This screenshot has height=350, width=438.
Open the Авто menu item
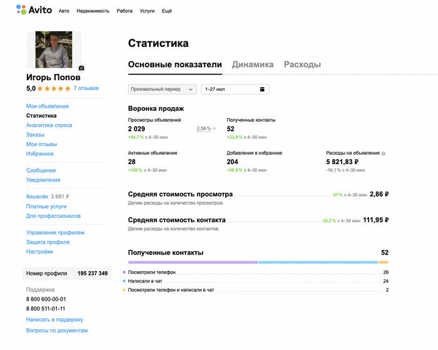tap(64, 11)
